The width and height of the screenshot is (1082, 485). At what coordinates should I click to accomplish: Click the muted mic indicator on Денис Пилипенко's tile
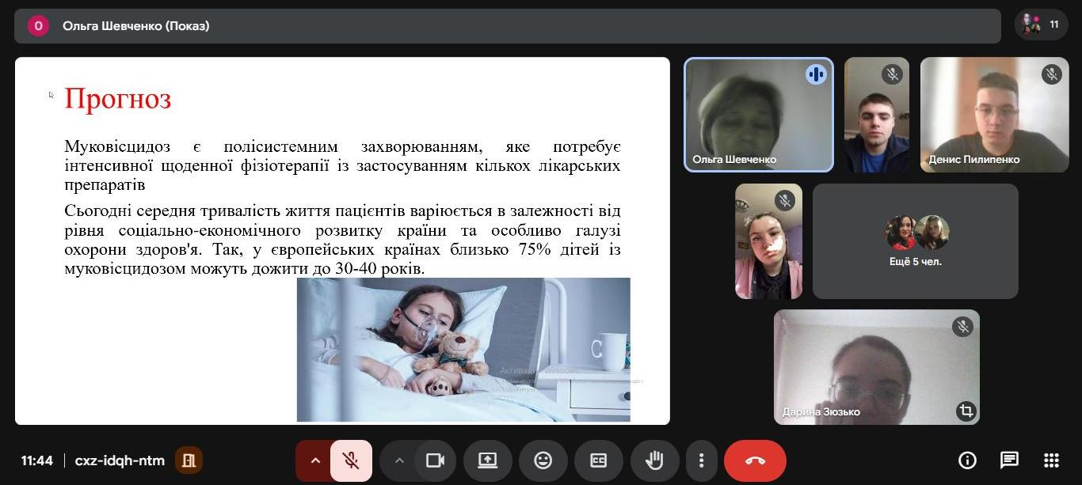point(1051,74)
